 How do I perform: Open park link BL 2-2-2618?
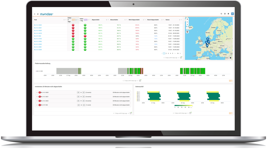[38, 33]
